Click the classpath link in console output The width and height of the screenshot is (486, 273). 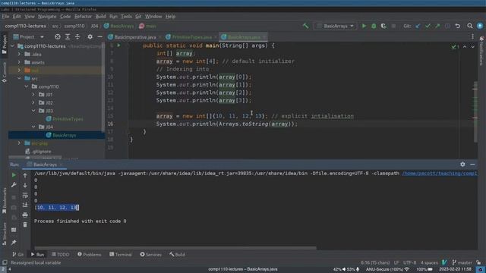pos(440,174)
